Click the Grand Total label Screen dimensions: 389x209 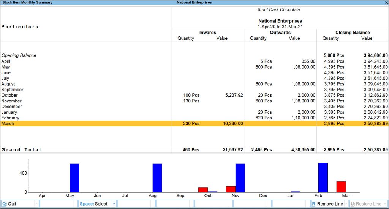(21, 150)
